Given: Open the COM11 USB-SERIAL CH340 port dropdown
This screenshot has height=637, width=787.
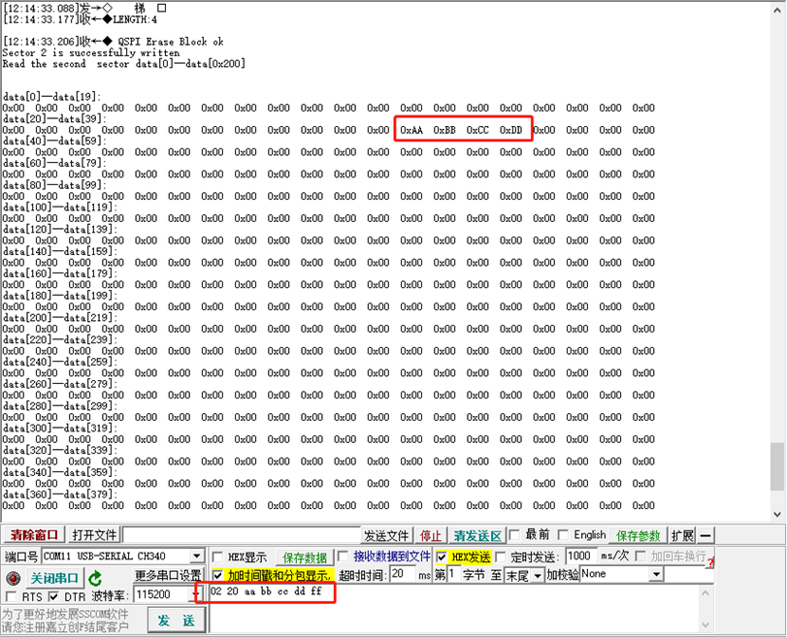Looking at the screenshot, I should tap(197, 556).
